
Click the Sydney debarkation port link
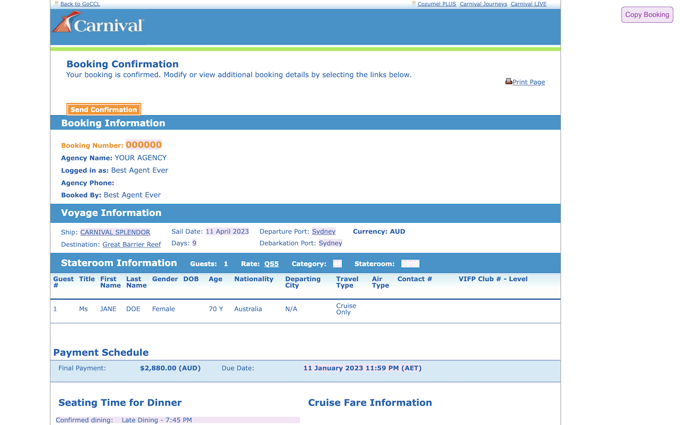pos(330,243)
